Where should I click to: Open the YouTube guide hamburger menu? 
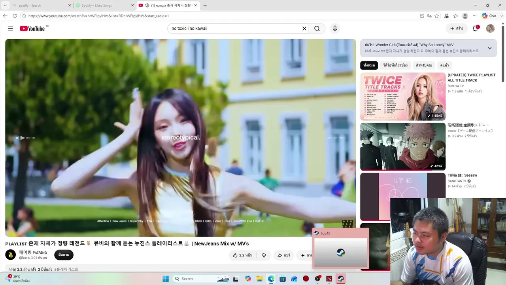11,28
